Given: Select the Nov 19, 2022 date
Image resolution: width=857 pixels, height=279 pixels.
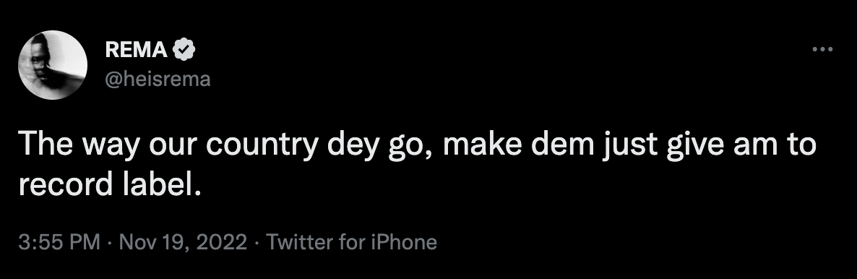Looking at the screenshot, I should (183, 242).
